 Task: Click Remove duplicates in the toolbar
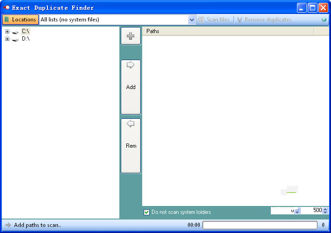(x=264, y=20)
